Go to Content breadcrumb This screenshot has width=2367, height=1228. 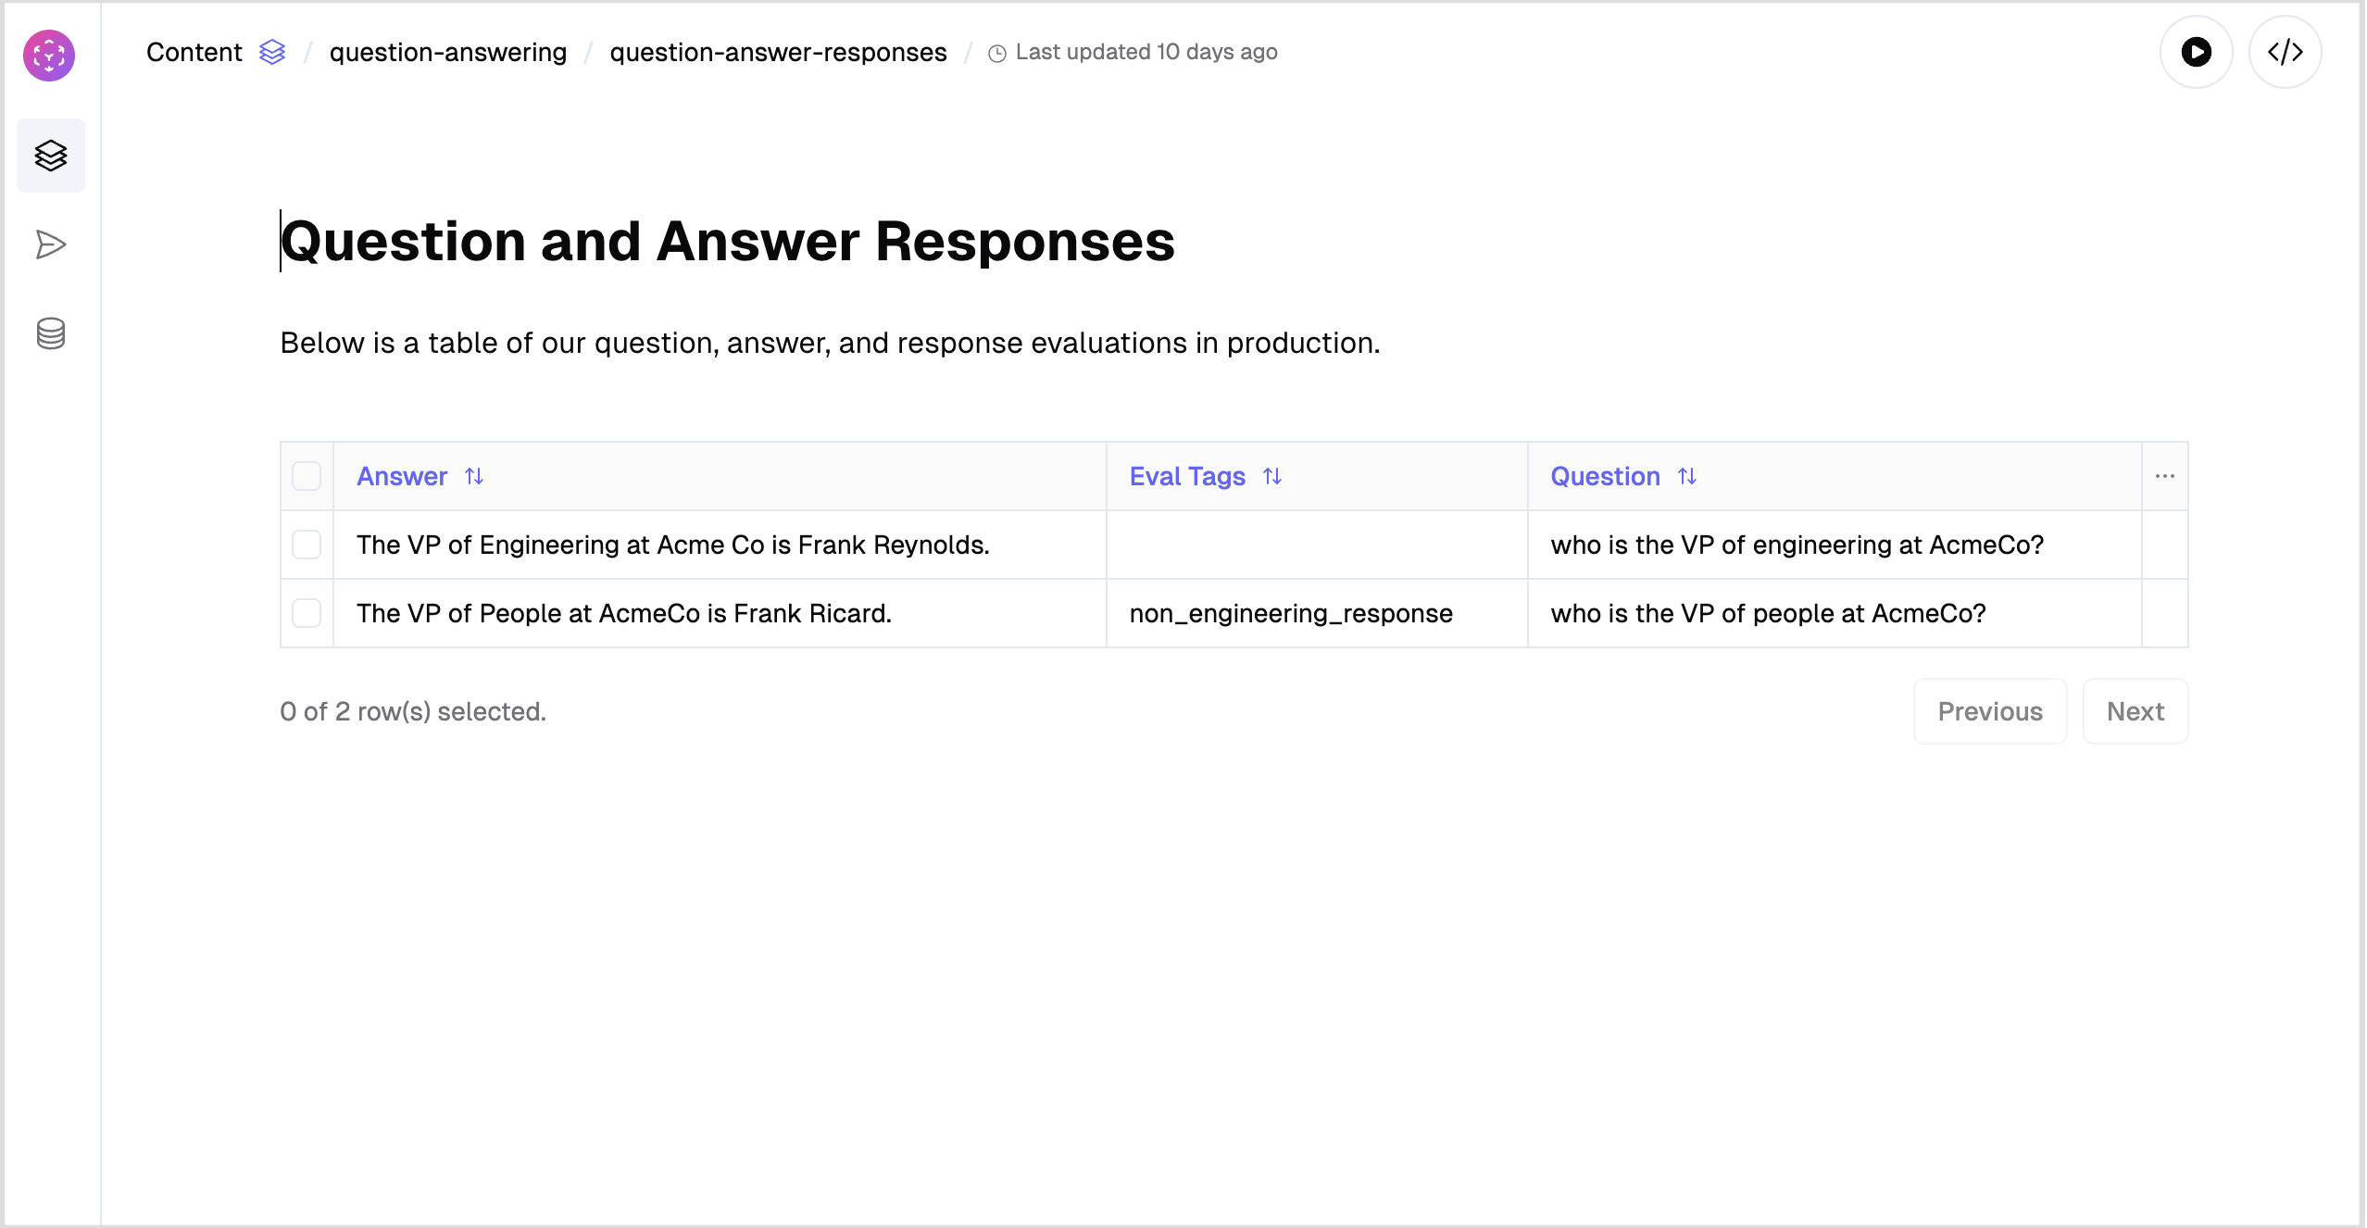pyautogui.click(x=194, y=52)
